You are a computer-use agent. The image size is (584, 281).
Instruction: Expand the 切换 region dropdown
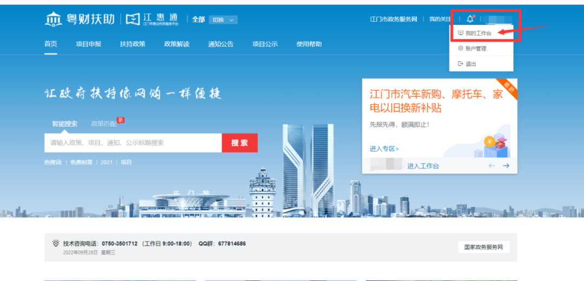pos(223,20)
